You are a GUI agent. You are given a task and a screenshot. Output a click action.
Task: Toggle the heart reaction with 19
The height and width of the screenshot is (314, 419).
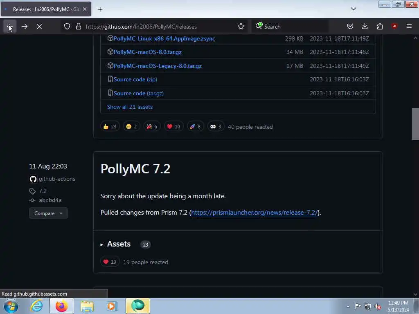[x=110, y=262]
